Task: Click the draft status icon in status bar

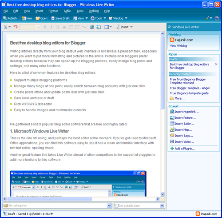Action: (5, 214)
